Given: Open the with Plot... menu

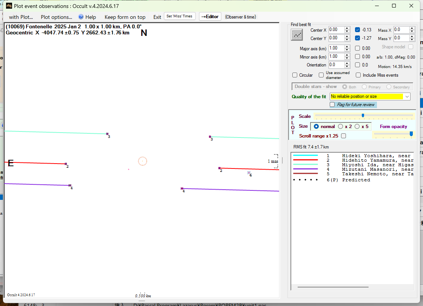Looking at the screenshot, I should click(21, 17).
